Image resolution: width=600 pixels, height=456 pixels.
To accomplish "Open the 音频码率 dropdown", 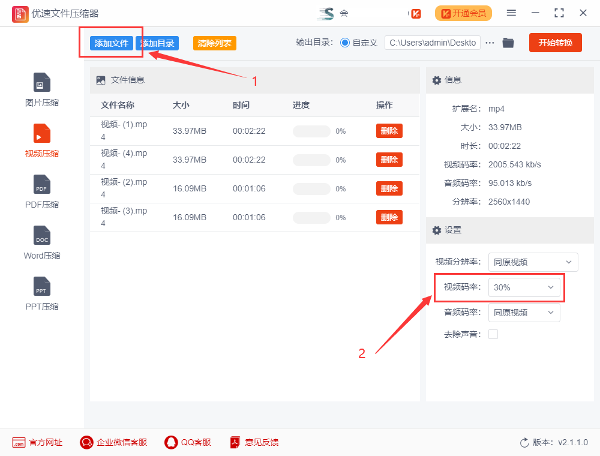I will coord(524,313).
